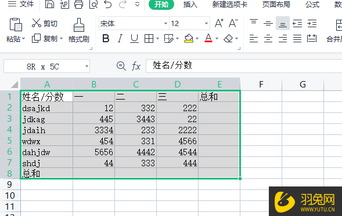
Task: Click the fx insert function icon
Action: pyautogui.click(x=136, y=66)
